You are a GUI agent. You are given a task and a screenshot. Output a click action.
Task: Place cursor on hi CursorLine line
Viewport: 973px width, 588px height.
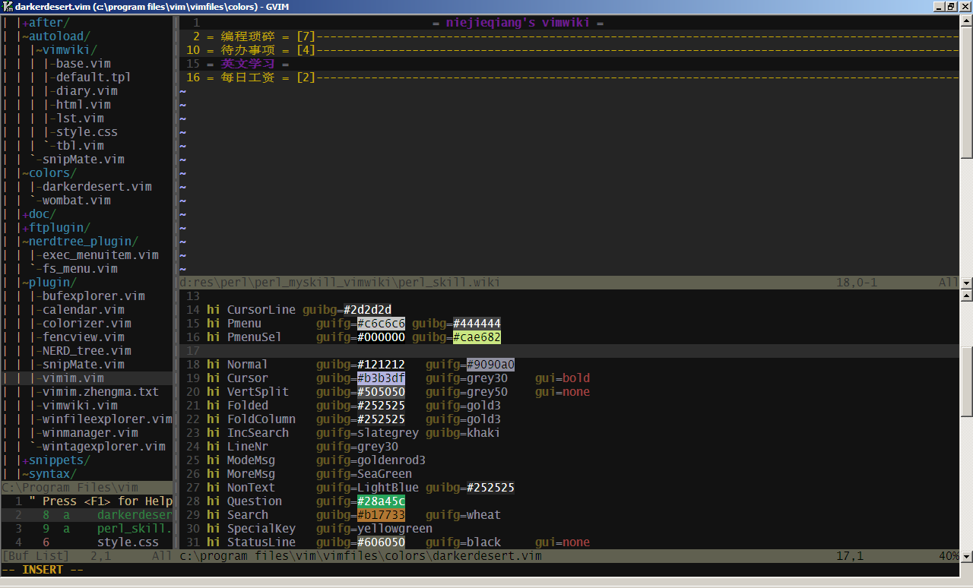299,310
